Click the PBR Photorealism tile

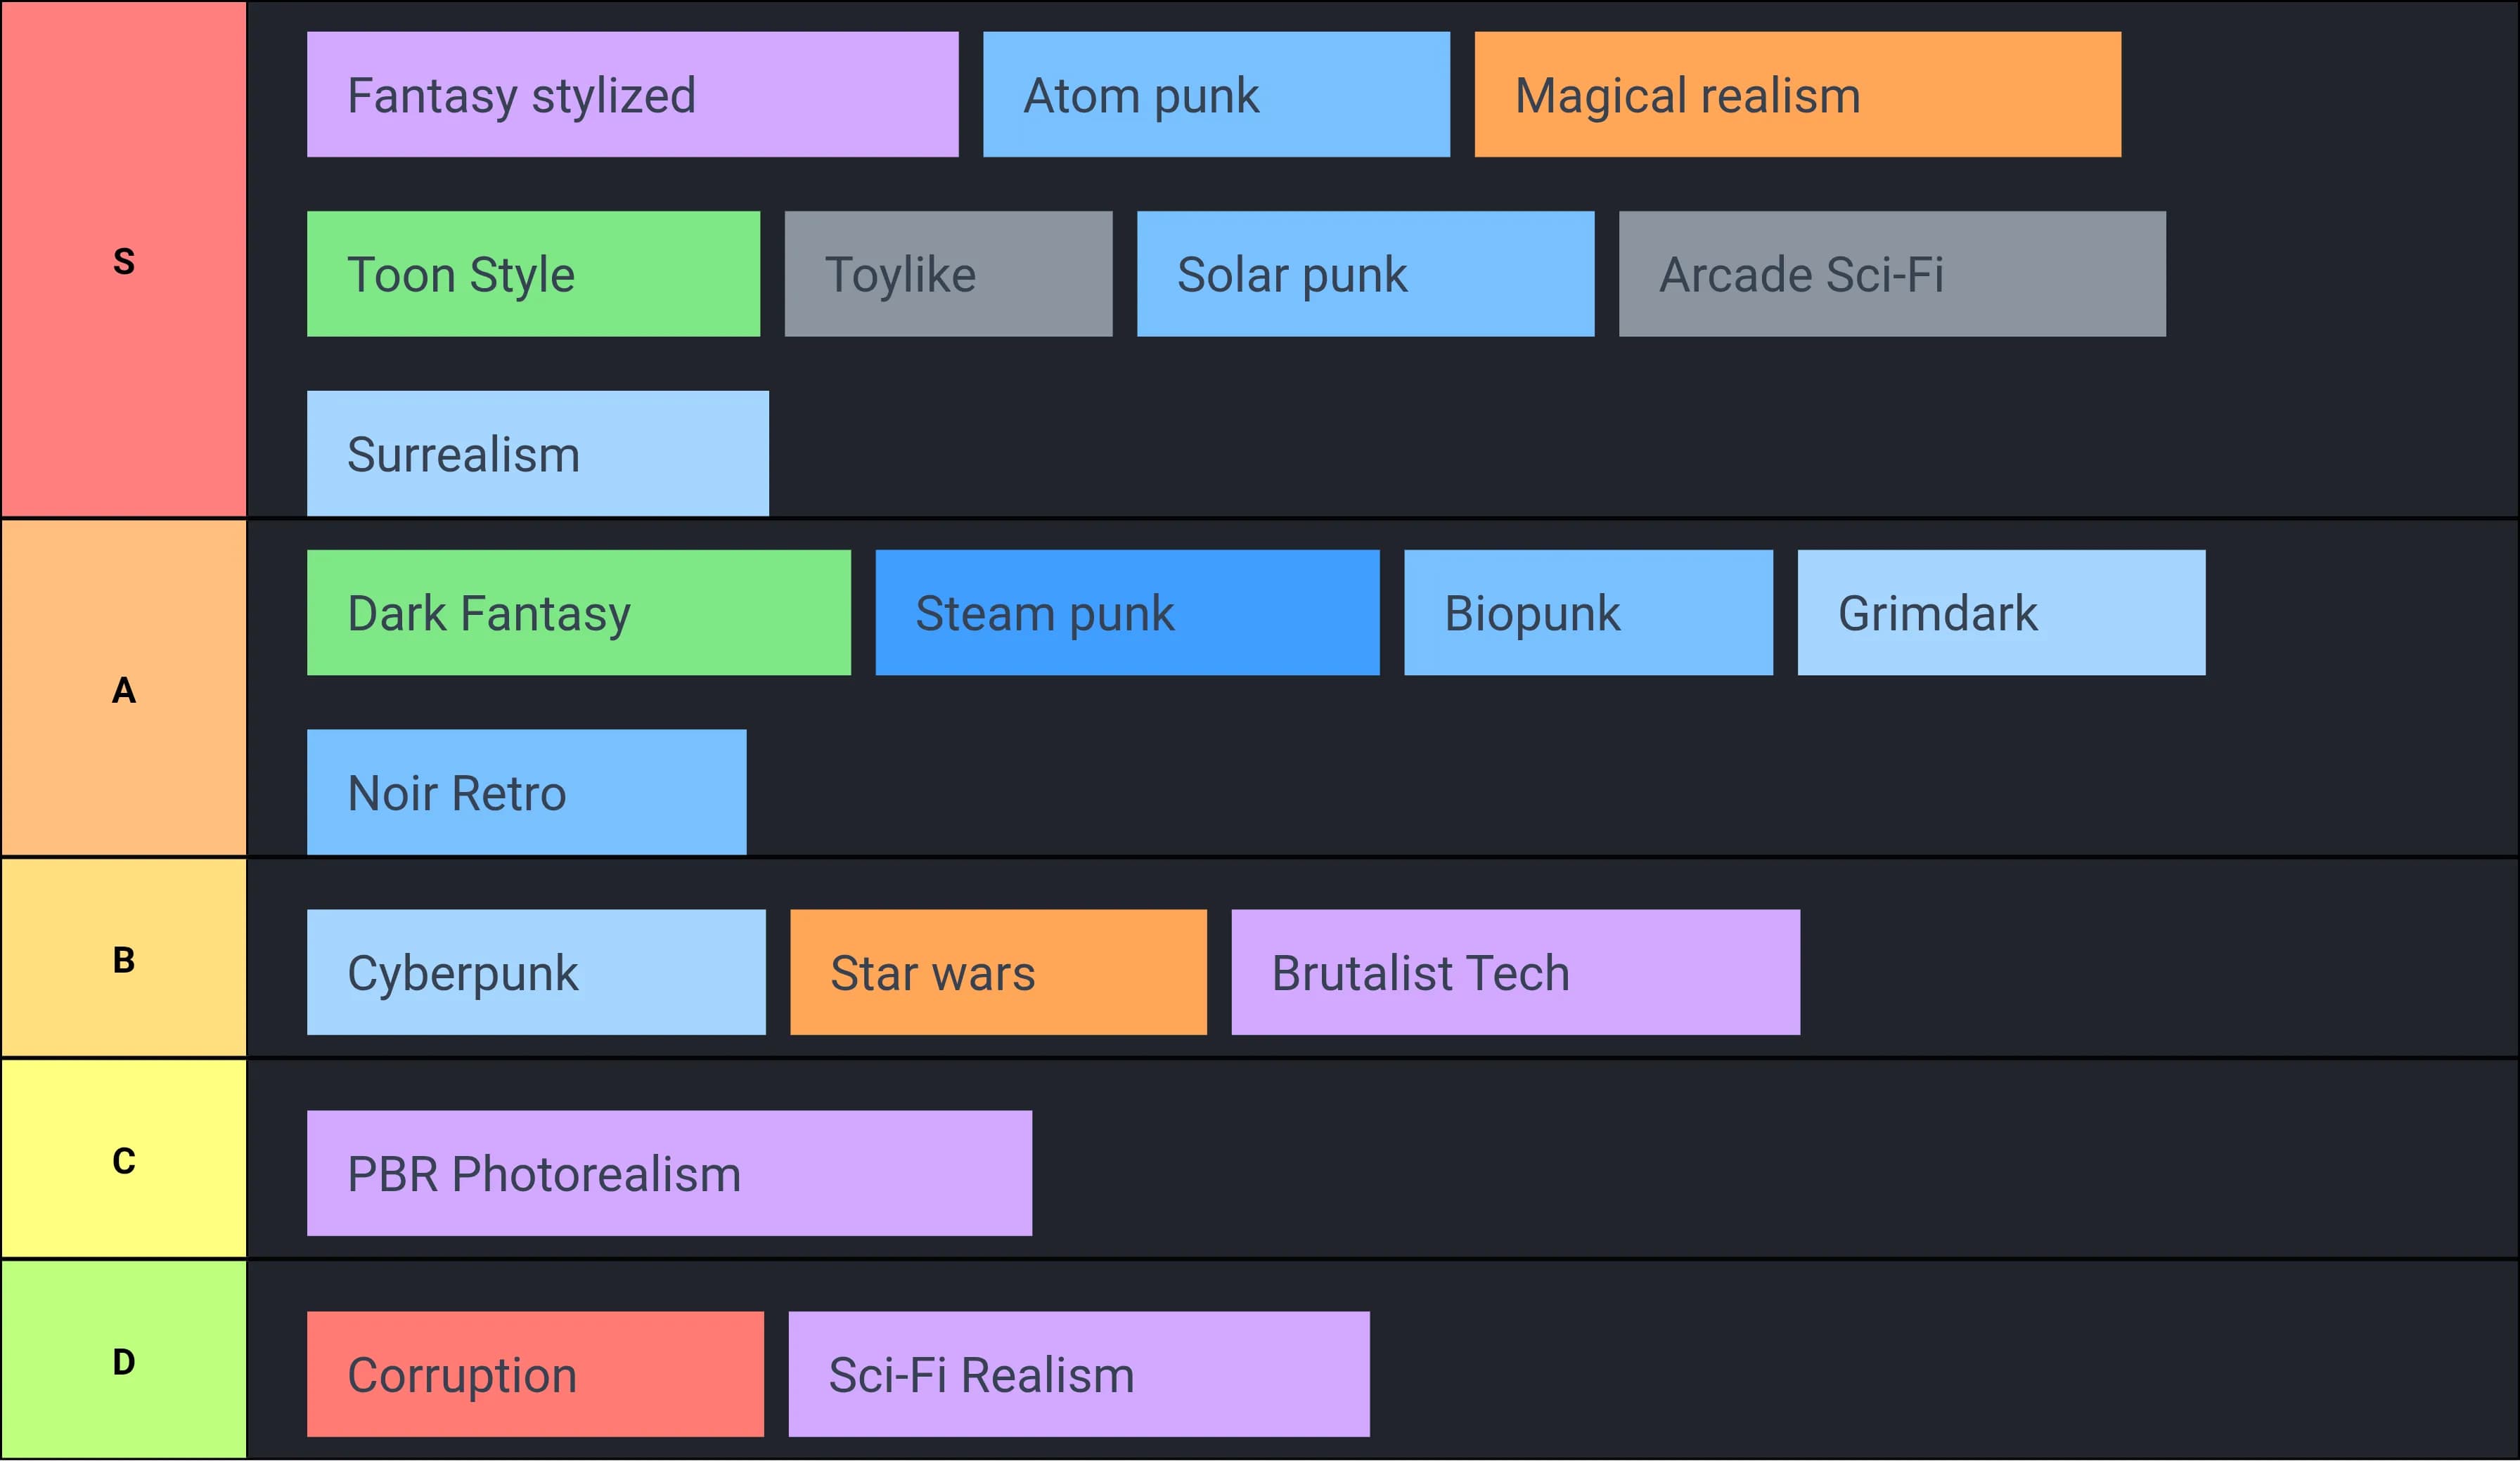[669, 1173]
